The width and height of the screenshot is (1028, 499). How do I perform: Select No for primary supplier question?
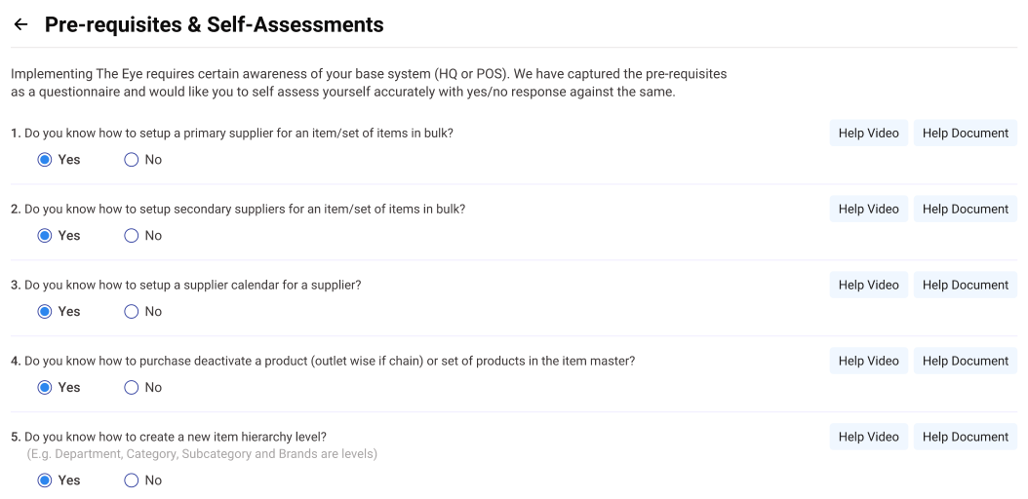tap(132, 160)
